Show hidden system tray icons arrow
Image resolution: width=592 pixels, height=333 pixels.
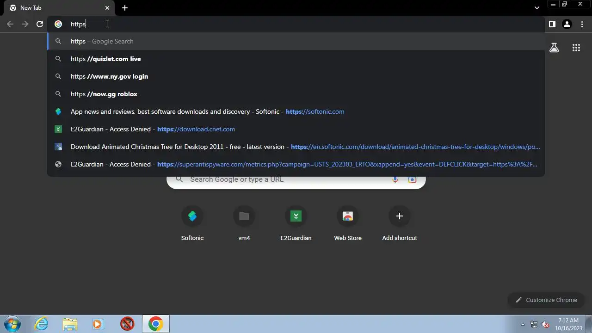click(523, 324)
